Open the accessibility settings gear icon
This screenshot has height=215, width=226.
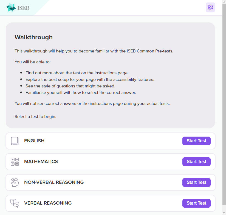pos(210,7)
